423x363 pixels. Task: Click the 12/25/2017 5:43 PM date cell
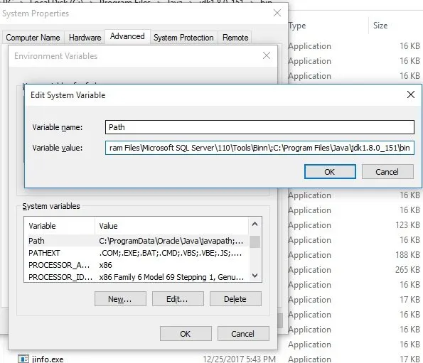click(x=240, y=359)
